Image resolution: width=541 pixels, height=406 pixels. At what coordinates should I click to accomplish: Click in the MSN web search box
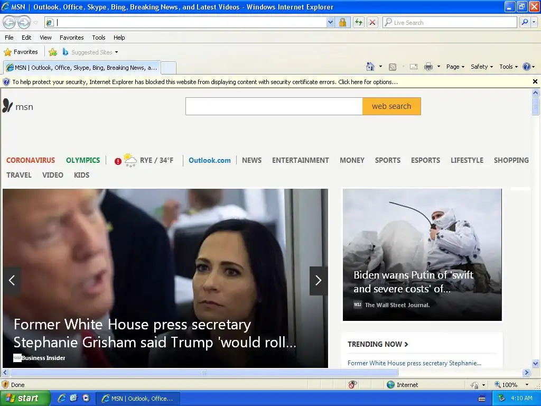click(274, 106)
